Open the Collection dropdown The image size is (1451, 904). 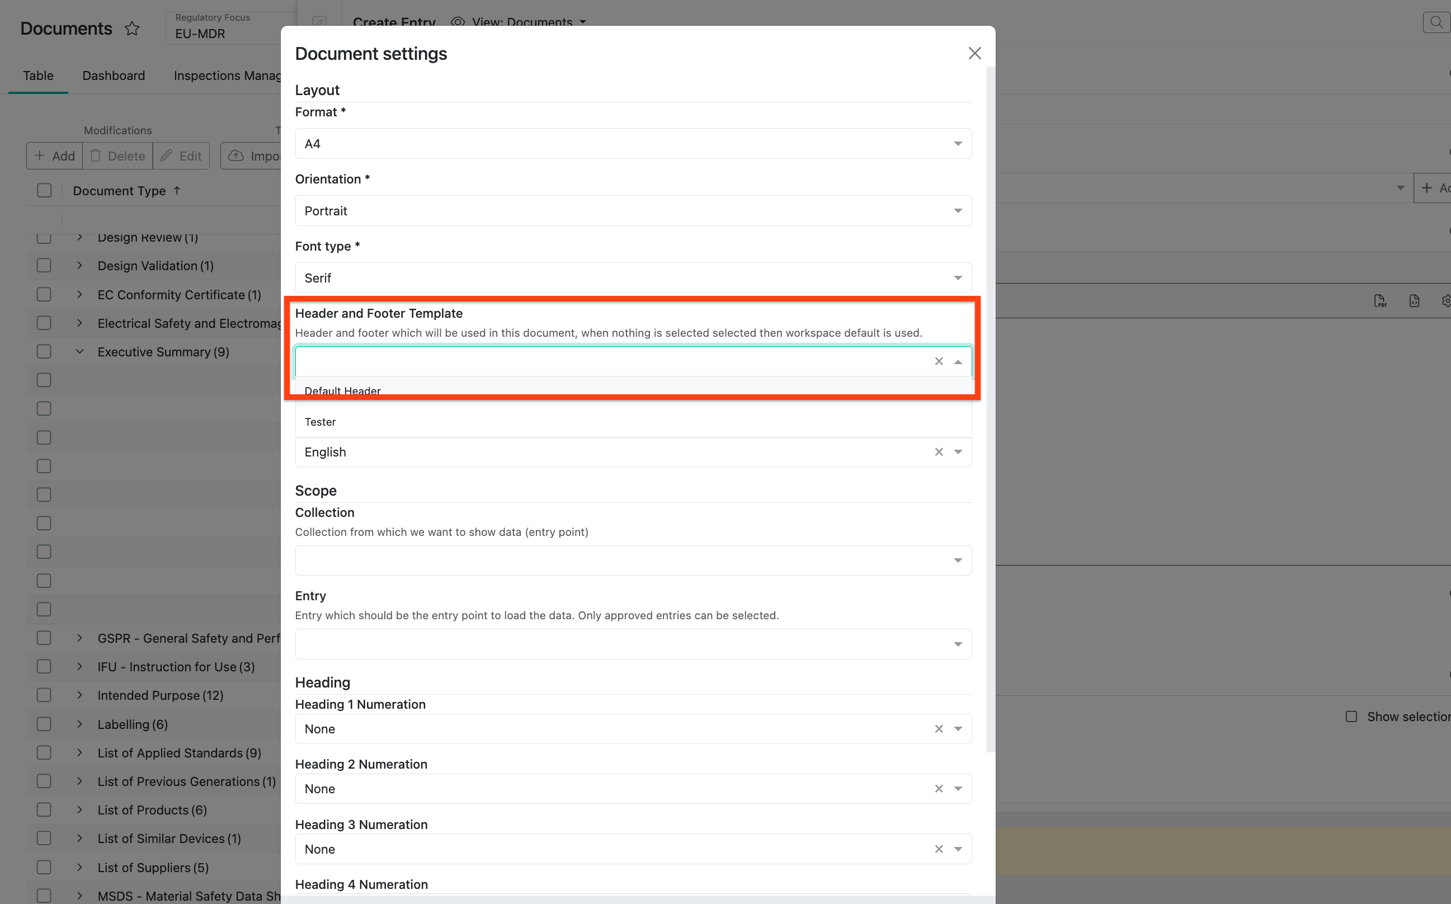[633, 560]
